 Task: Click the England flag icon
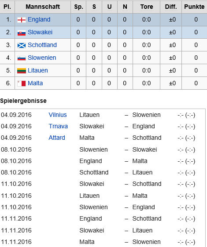22,20
